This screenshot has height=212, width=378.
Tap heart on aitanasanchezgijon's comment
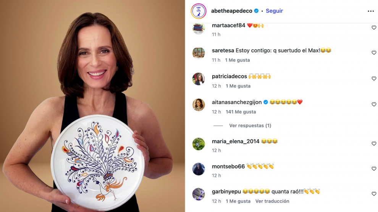point(374,104)
